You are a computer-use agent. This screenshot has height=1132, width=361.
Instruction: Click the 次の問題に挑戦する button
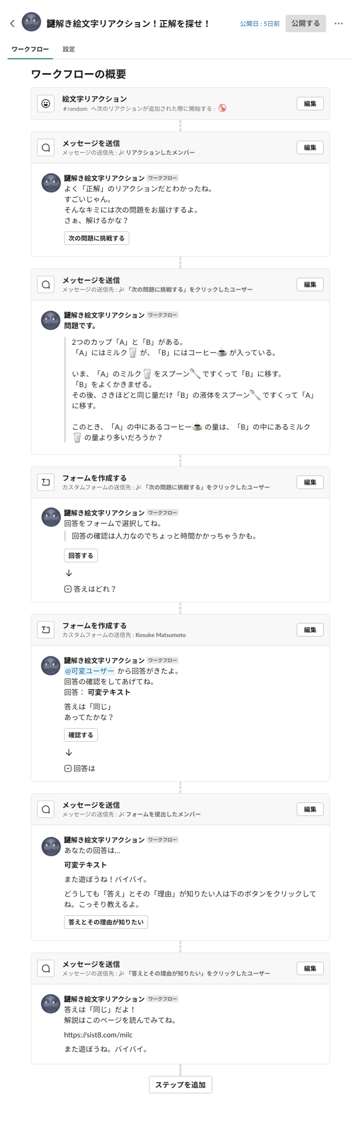pos(96,238)
